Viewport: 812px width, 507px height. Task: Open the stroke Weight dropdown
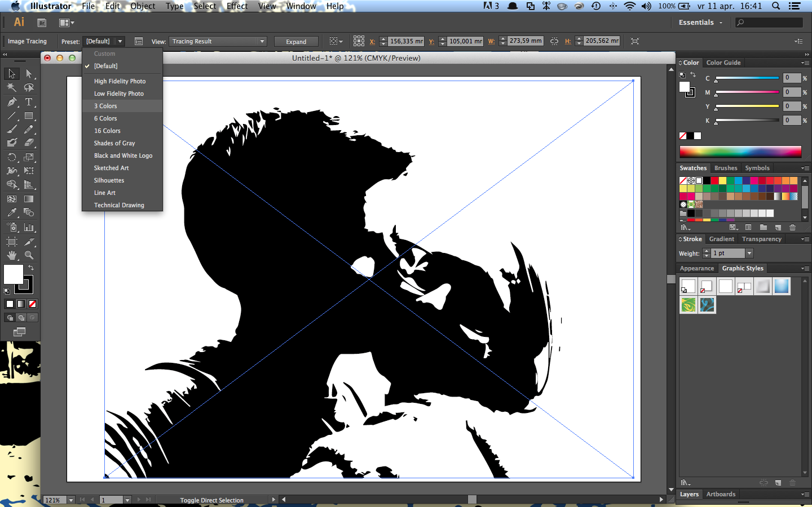pyautogui.click(x=749, y=253)
